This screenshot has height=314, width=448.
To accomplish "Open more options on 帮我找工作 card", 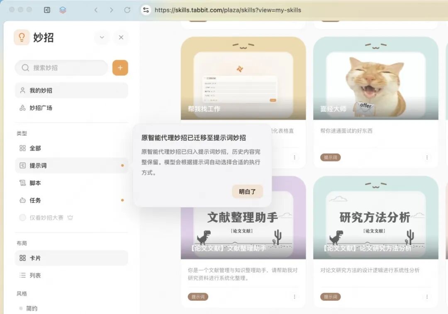I will coord(295,157).
